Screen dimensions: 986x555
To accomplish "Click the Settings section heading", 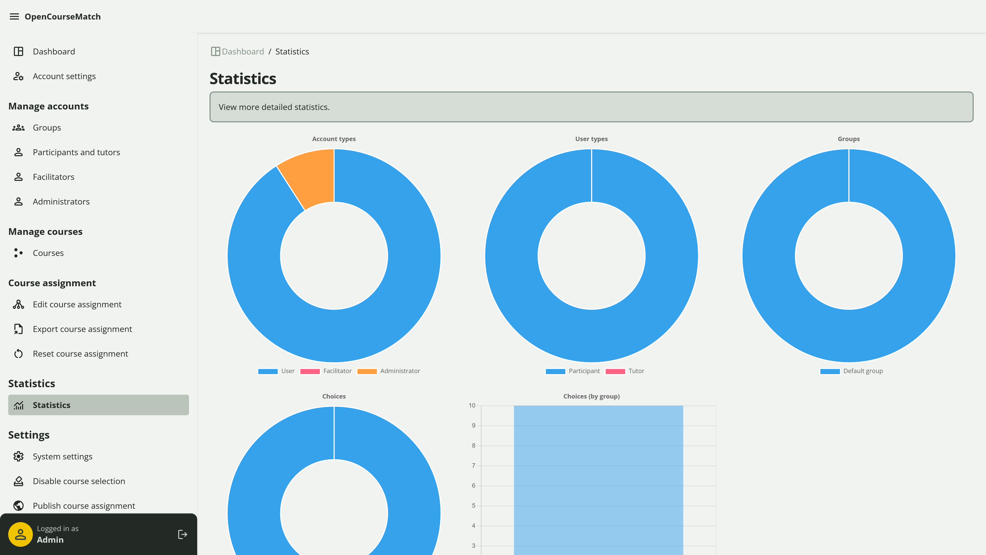I will (x=29, y=435).
